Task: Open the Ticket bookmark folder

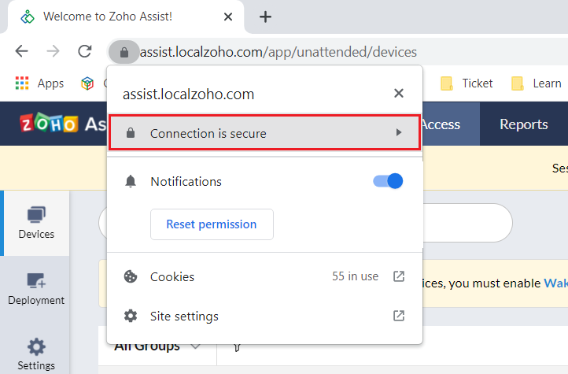Action: pos(467,83)
